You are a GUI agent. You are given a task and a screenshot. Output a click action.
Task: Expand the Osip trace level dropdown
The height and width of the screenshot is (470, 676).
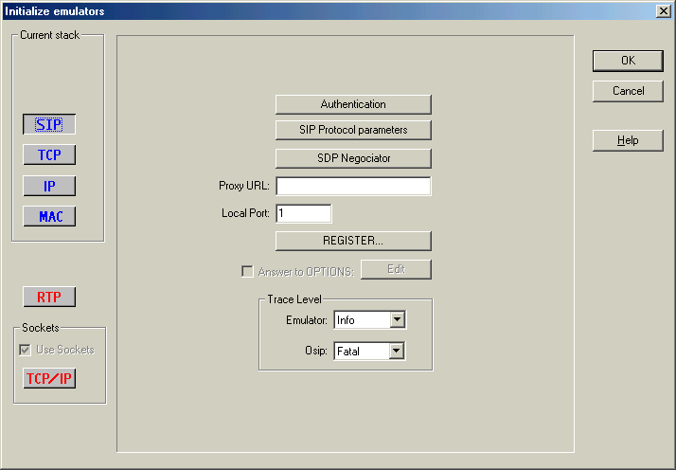tap(397, 351)
